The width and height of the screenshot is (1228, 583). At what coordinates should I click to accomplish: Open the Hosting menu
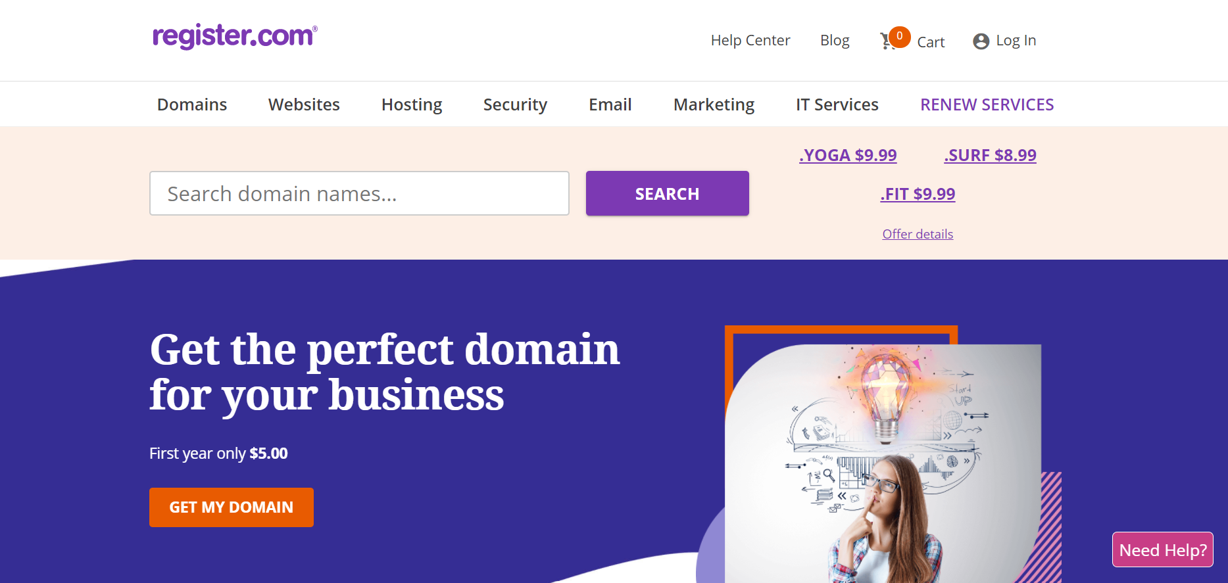pyautogui.click(x=412, y=105)
